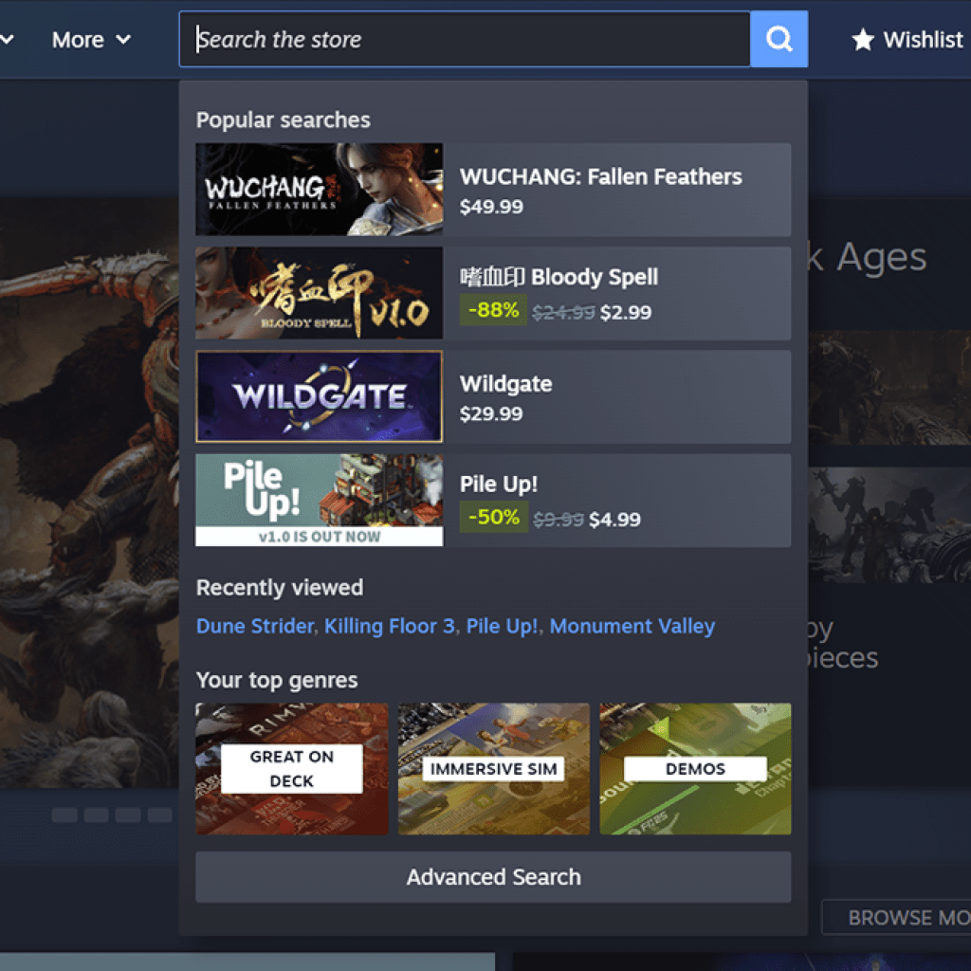Click the magnifying glass search icon

[779, 39]
